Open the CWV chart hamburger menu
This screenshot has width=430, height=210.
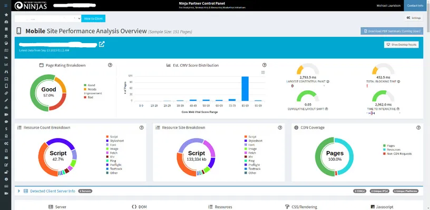262,72
